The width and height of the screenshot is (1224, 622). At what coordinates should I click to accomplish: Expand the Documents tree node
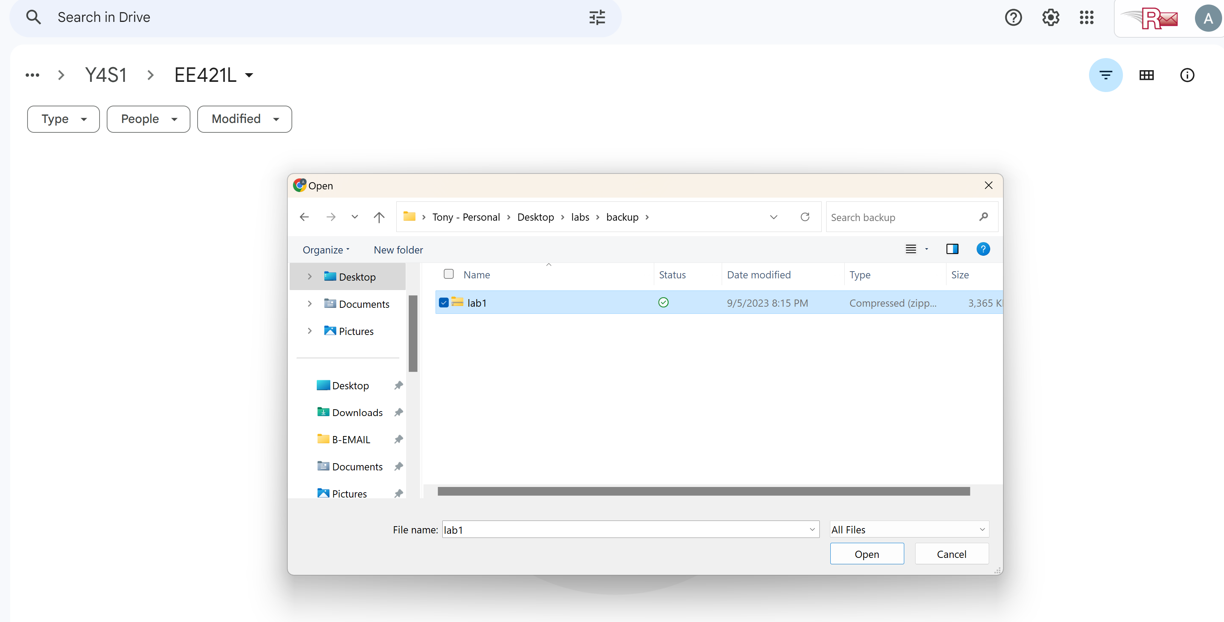pyautogui.click(x=309, y=304)
